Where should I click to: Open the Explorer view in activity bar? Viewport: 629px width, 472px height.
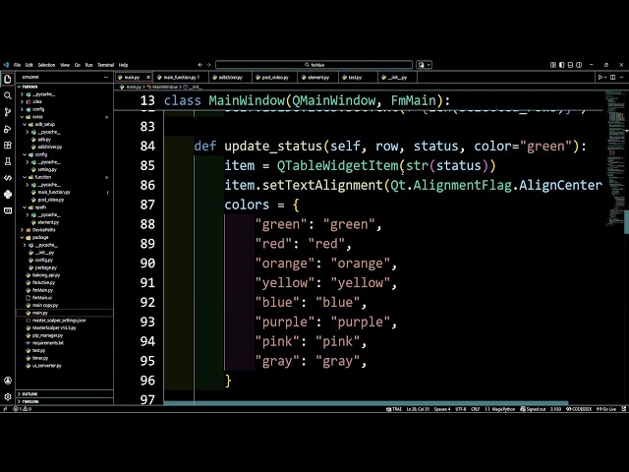coord(8,79)
